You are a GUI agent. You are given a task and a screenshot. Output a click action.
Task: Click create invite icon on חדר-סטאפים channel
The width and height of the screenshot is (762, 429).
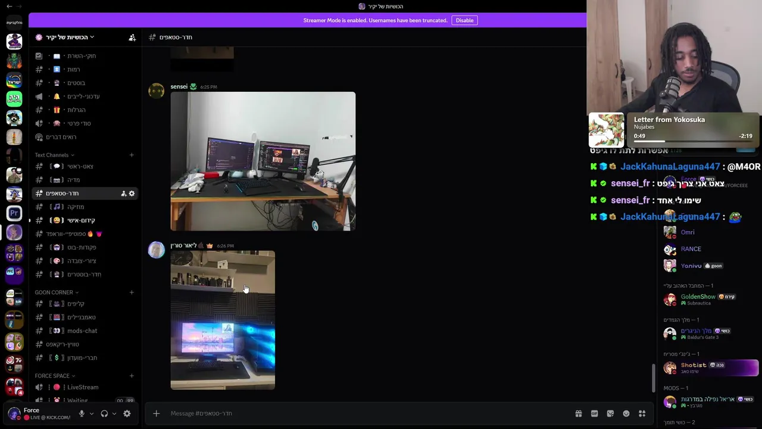pyautogui.click(x=123, y=194)
